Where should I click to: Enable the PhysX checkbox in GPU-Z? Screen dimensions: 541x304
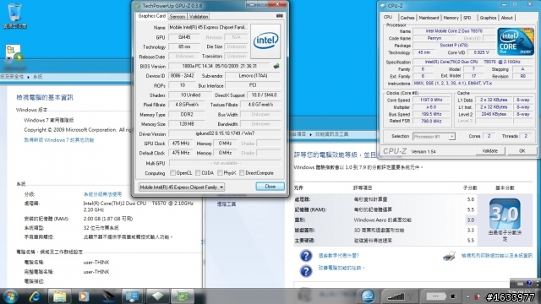point(220,172)
